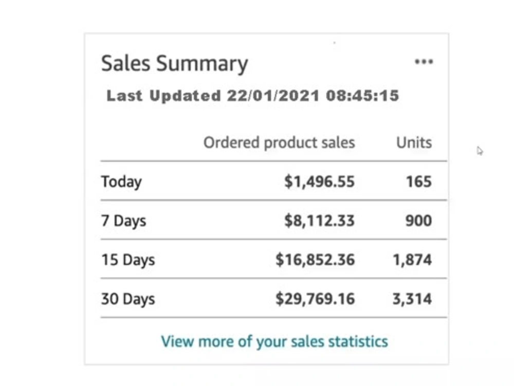514x386 pixels.
Task: Click the 7 Days sales $8,112.33
Action: click(319, 220)
